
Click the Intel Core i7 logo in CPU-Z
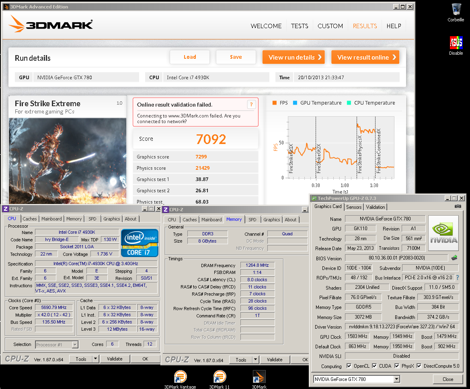[x=140, y=243]
